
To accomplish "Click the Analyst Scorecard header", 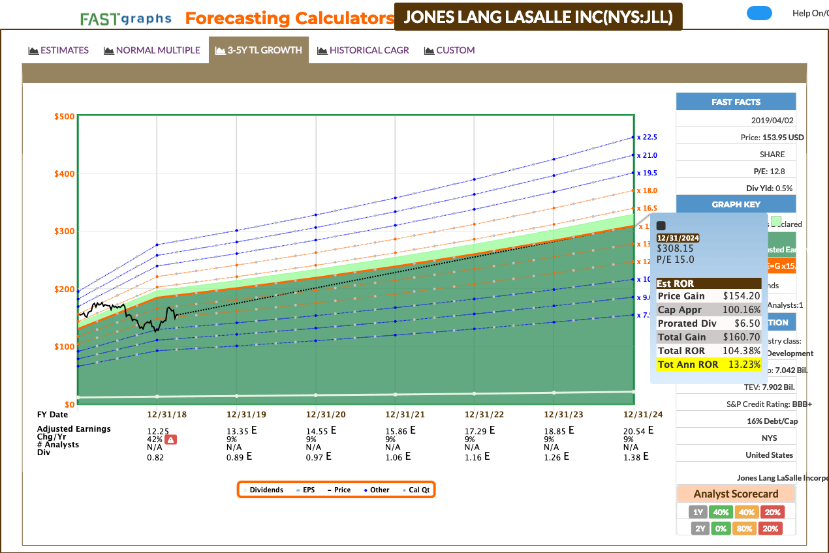I will point(736,494).
